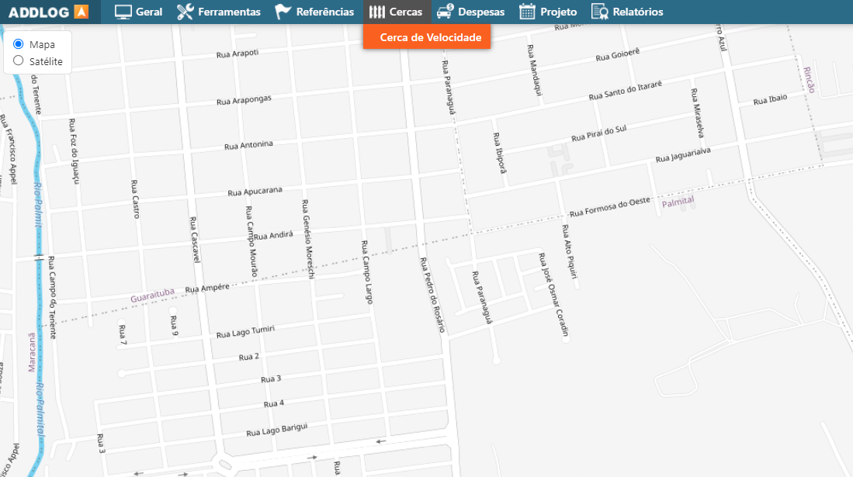Click the Guaraituba neighborhood label on map
This screenshot has width=853, height=477.
pos(151,297)
